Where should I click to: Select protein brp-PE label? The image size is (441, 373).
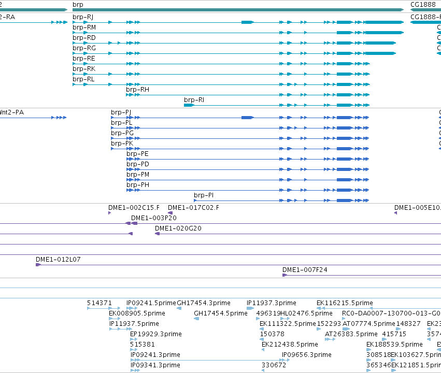tap(137, 154)
